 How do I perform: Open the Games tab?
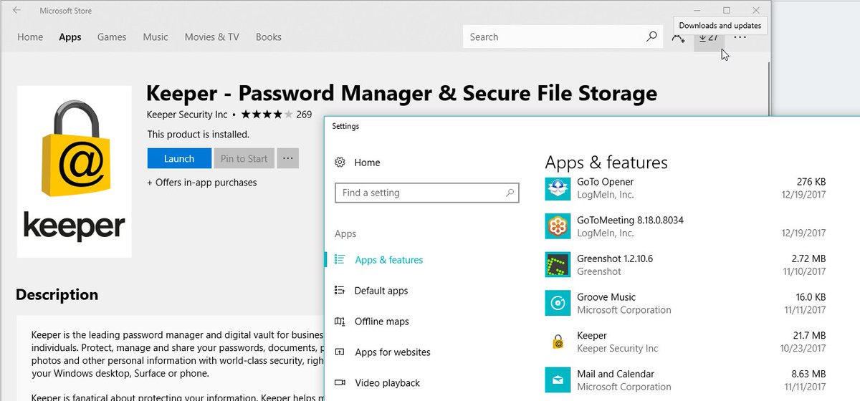(112, 37)
